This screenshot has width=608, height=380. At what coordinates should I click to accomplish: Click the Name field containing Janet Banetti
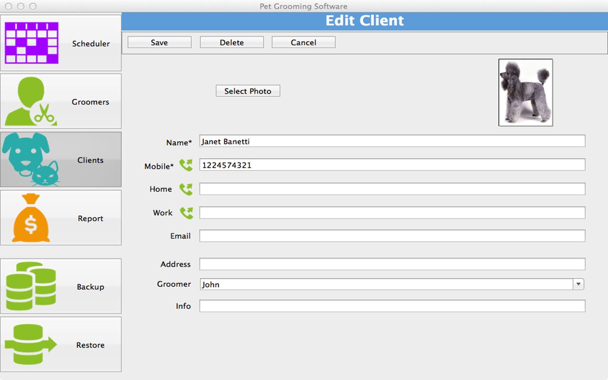[392, 141]
